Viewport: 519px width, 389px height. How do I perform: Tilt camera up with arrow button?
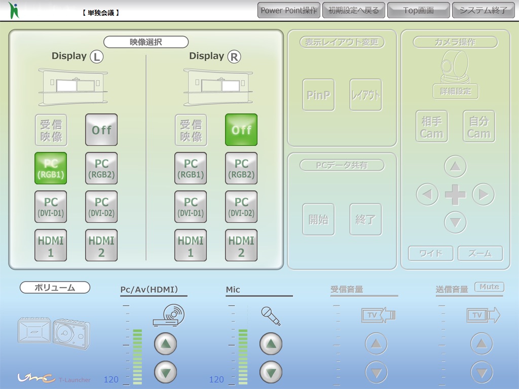point(455,166)
